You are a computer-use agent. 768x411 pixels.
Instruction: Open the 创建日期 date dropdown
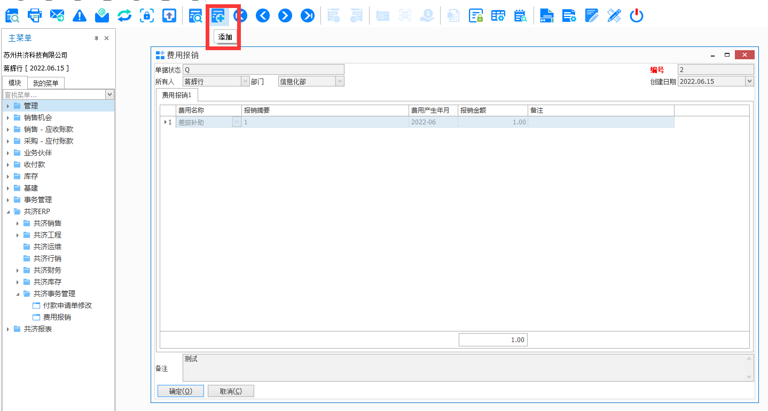(x=749, y=82)
